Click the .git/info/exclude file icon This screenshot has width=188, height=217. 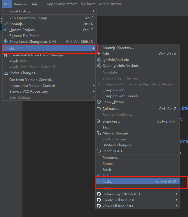pos(99,60)
